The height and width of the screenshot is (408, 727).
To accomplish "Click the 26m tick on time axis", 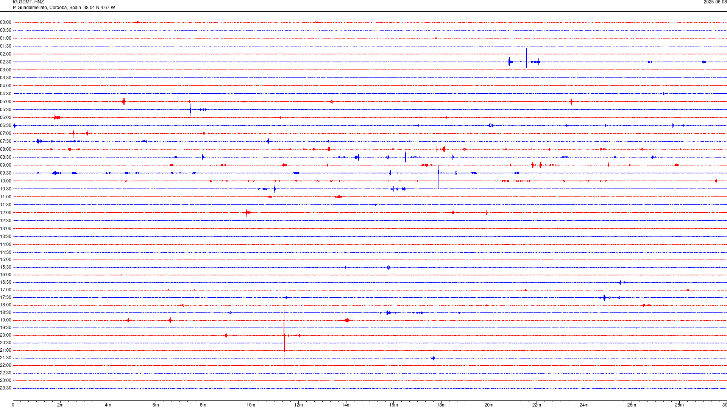I will (x=632, y=405).
